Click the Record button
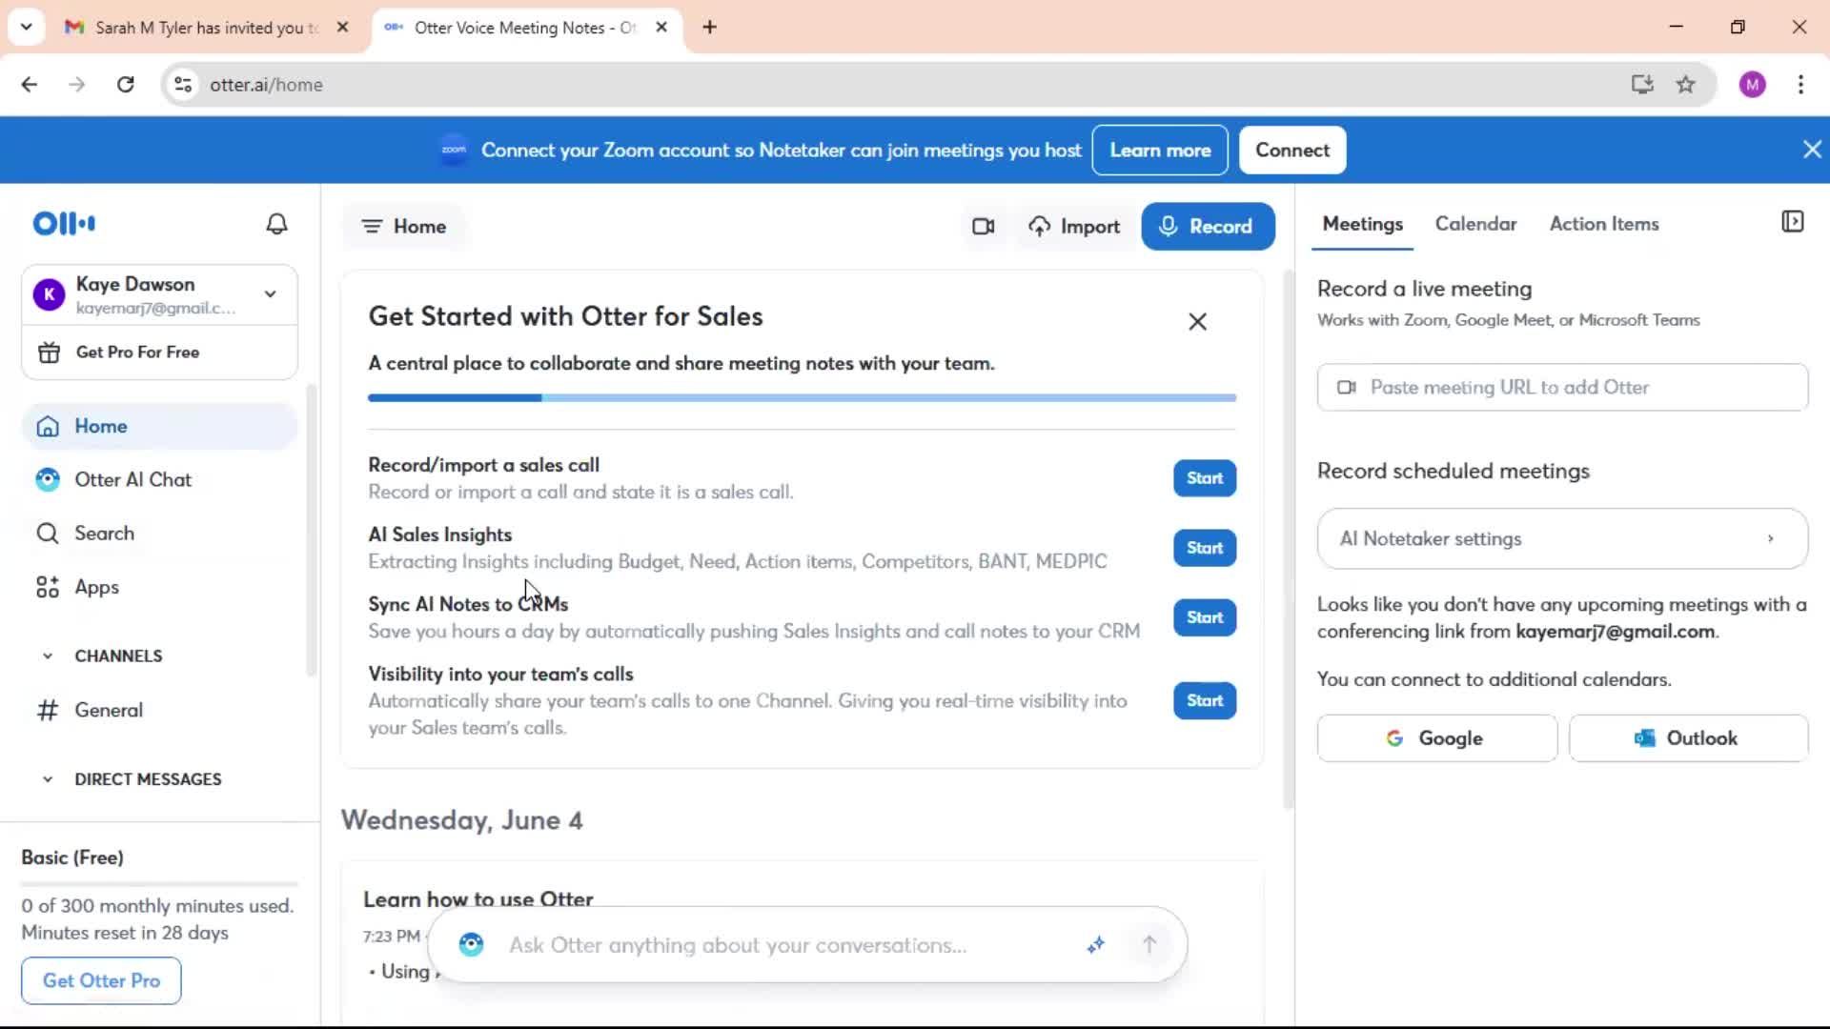Screen dimensions: 1830x1029 pyautogui.click(x=1208, y=227)
